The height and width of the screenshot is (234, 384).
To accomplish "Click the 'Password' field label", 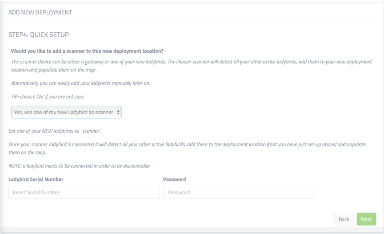I will [174, 179].
